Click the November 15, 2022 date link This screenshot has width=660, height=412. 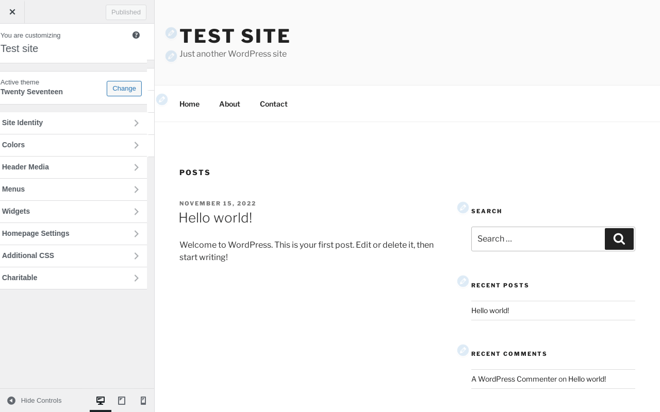click(x=218, y=203)
